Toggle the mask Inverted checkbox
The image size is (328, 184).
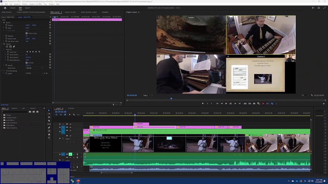point(26,63)
